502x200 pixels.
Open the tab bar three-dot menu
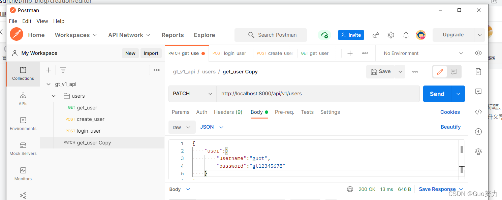[x=365, y=53]
